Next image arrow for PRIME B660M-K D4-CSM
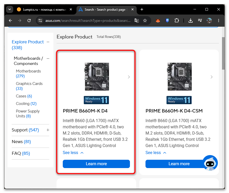This screenshot has height=193, width=229. click(211, 77)
